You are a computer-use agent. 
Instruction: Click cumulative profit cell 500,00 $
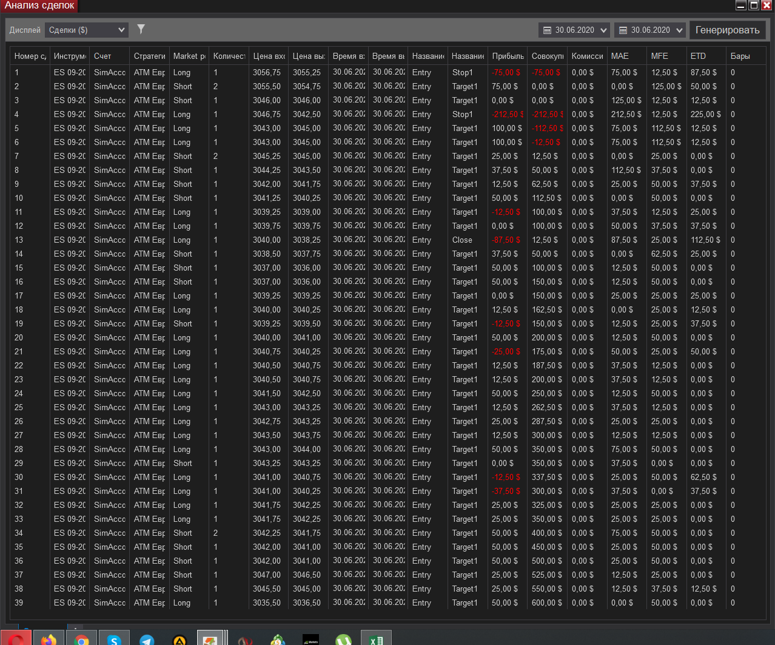point(547,561)
